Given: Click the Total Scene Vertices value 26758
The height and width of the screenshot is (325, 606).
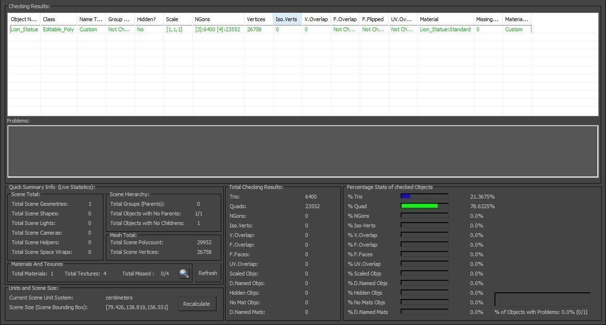Looking at the screenshot, I should coord(204,252).
